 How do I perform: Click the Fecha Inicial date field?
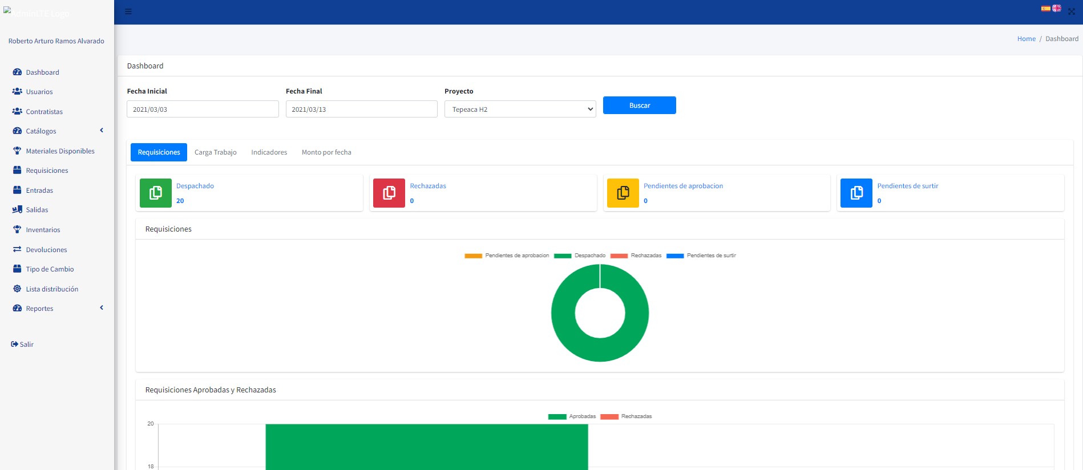tap(203, 109)
